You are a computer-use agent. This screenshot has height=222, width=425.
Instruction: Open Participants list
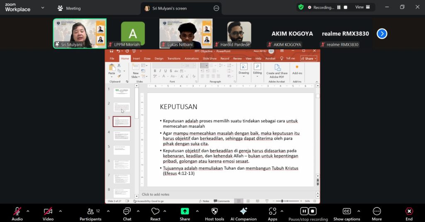[x=90, y=214]
